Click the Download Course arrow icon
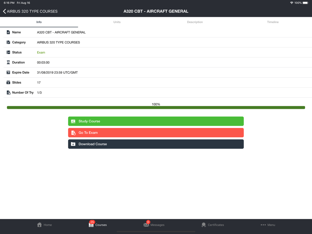 click(x=73, y=144)
